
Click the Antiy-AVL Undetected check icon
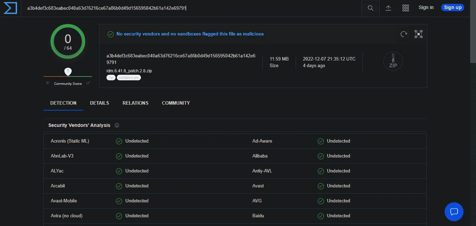point(321,171)
